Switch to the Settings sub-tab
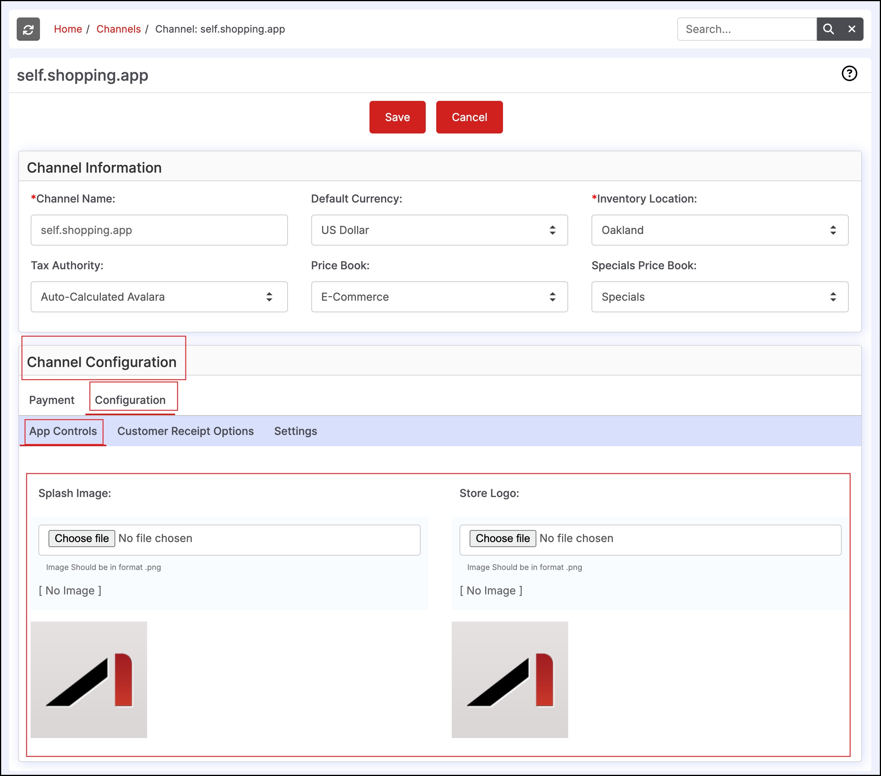The width and height of the screenshot is (881, 776). coord(296,431)
